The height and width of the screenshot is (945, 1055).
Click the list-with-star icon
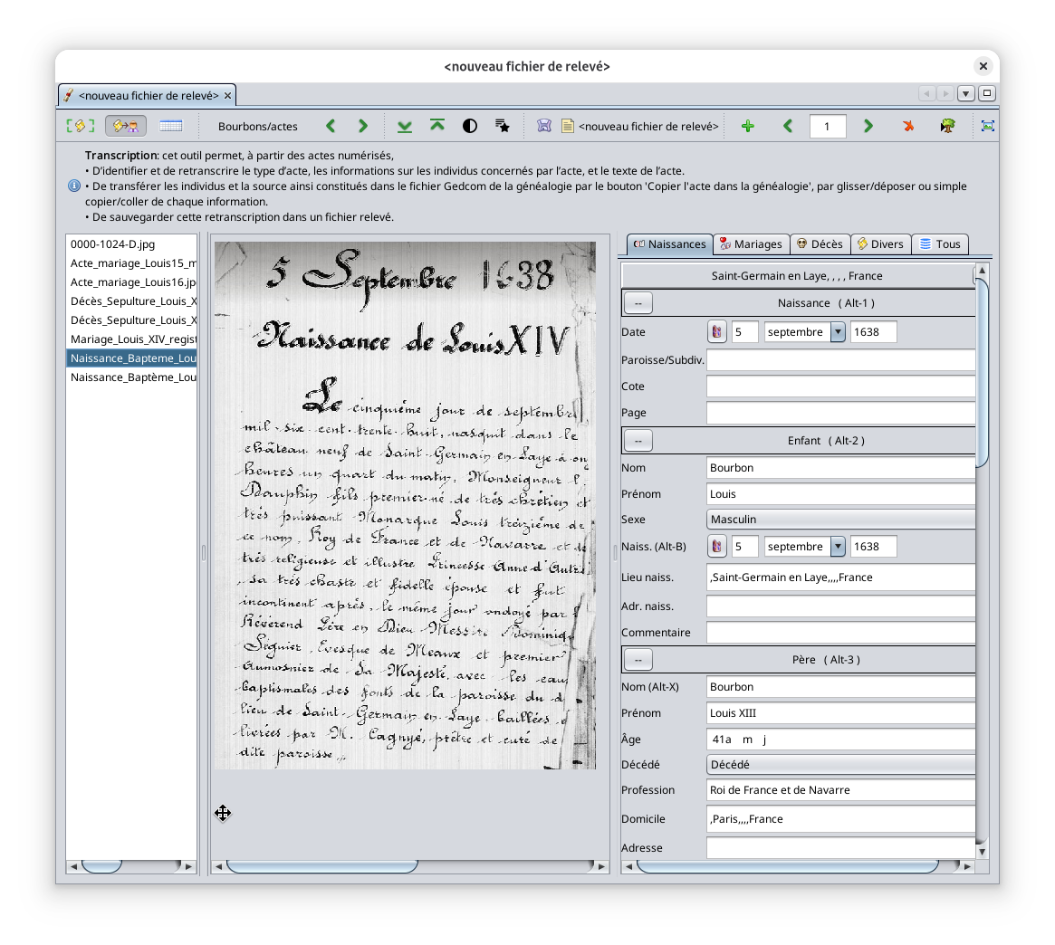[502, 126]
